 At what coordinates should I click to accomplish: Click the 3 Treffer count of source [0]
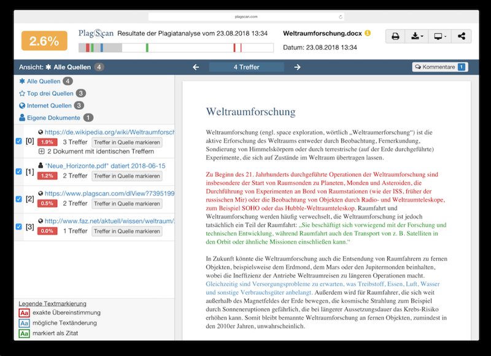point(75,142)
